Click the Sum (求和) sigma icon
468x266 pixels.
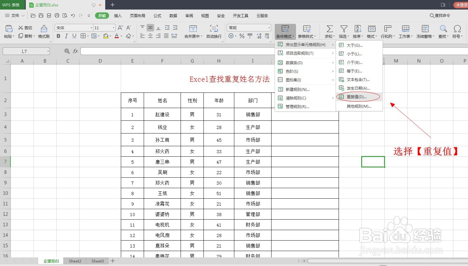click(330, 29)
